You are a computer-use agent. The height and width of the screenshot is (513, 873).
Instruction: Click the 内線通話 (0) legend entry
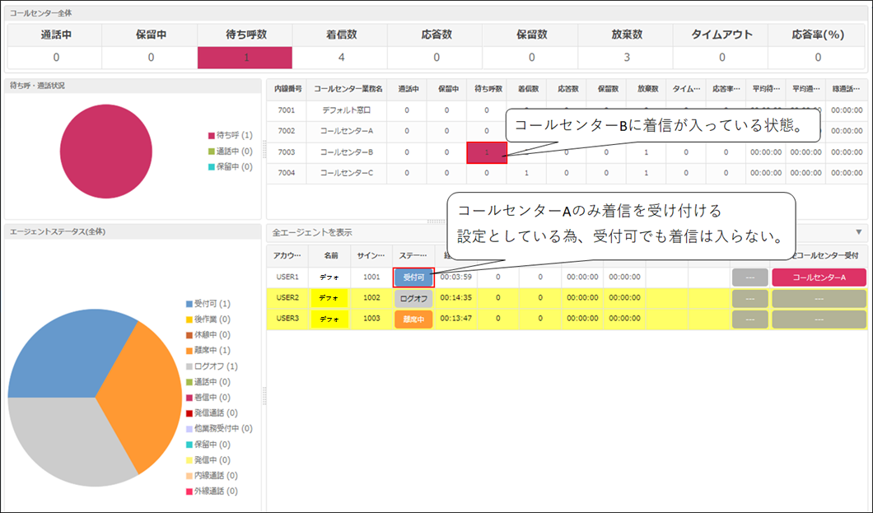[x=212, y=475]
